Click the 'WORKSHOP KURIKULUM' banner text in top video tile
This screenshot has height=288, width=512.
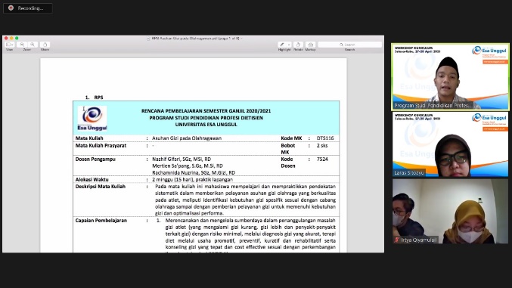414,48
